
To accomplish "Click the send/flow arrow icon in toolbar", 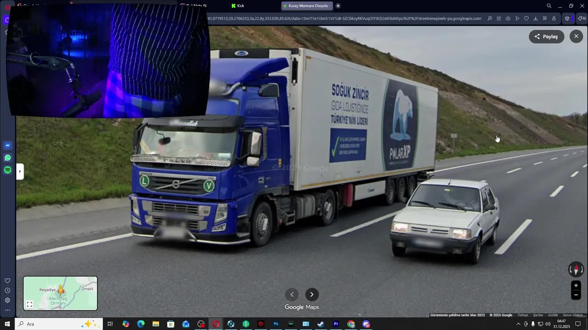I will (517, 18).
